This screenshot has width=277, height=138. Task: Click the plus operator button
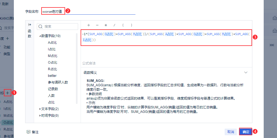89,25
